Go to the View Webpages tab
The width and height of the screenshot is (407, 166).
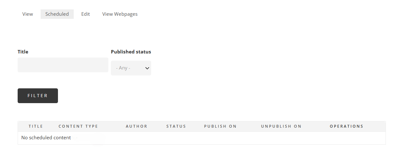pos(120,14)
